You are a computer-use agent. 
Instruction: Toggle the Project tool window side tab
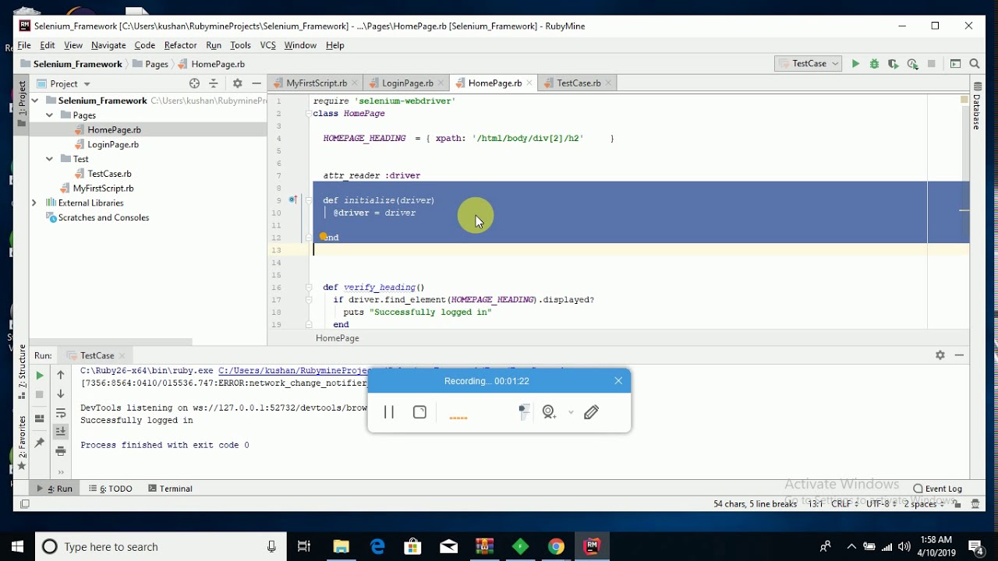click(22, 104)
